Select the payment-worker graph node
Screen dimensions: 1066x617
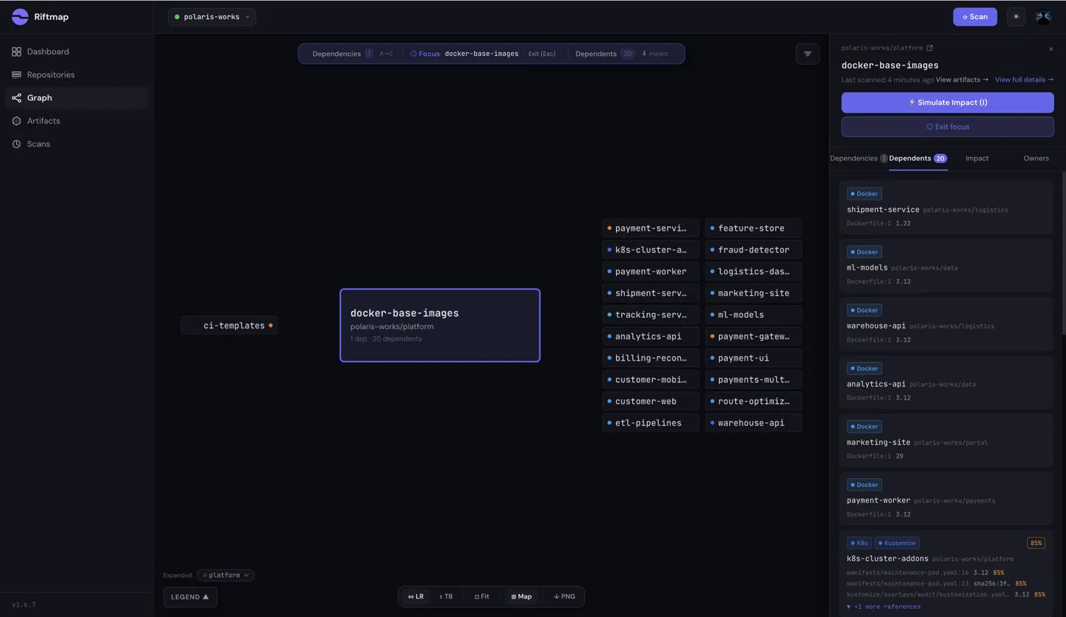pyautogui.click(x=650, y=272)
